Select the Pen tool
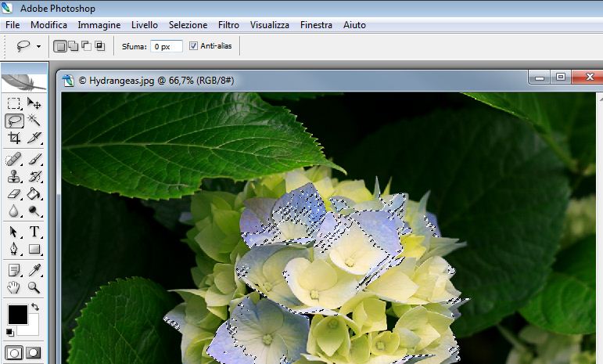 point(14,250)
